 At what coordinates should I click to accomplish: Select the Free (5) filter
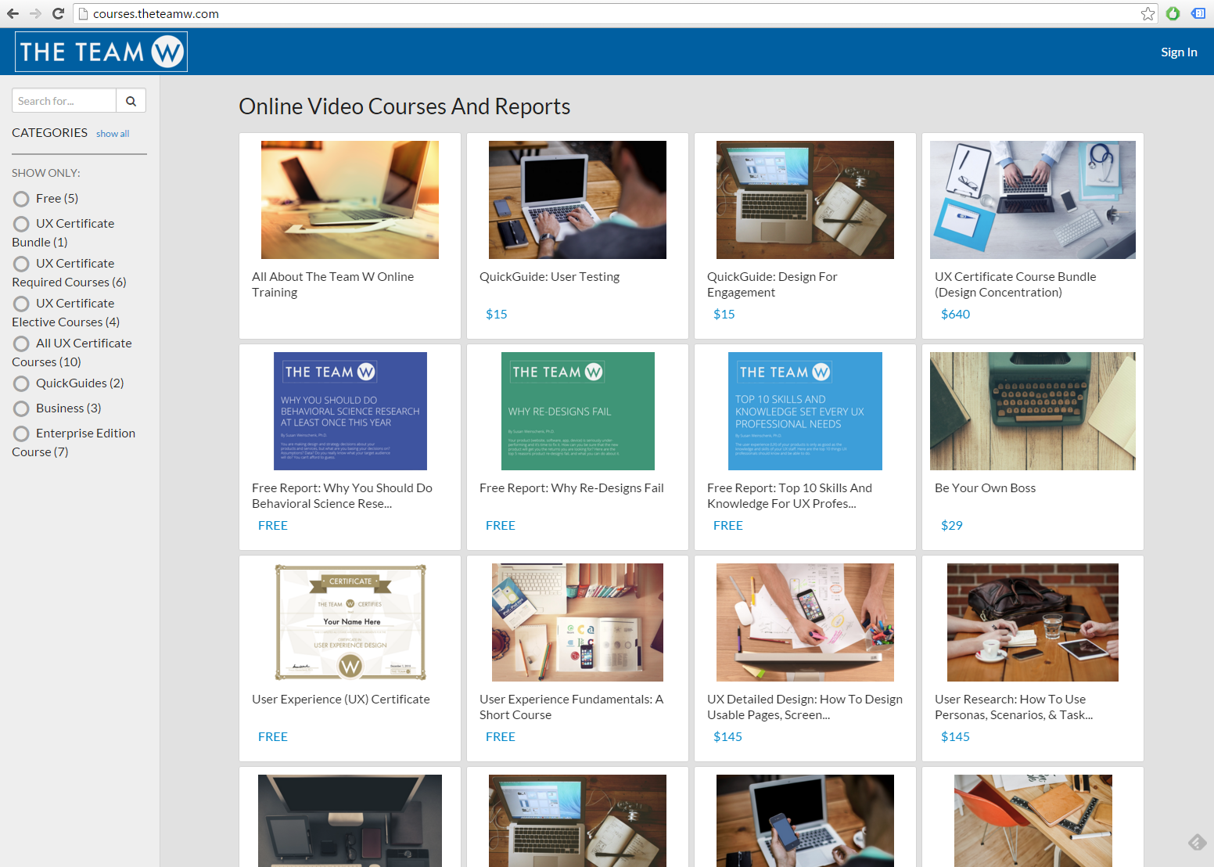[x=22, y=199]
